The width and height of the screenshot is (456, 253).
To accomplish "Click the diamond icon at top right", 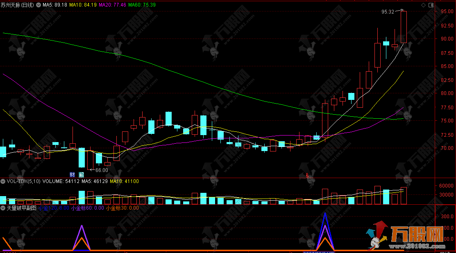I will (424, 5).
